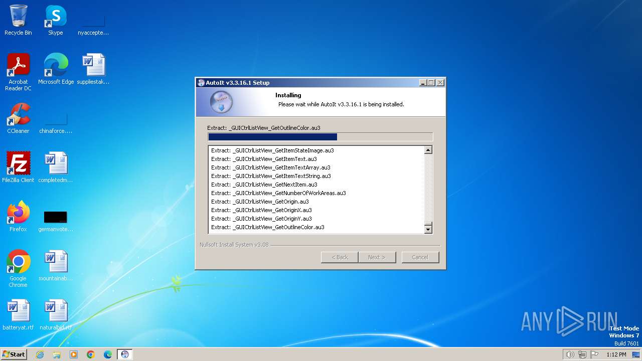Select the AutoIt Setup taskbar button

click(125, 354)
